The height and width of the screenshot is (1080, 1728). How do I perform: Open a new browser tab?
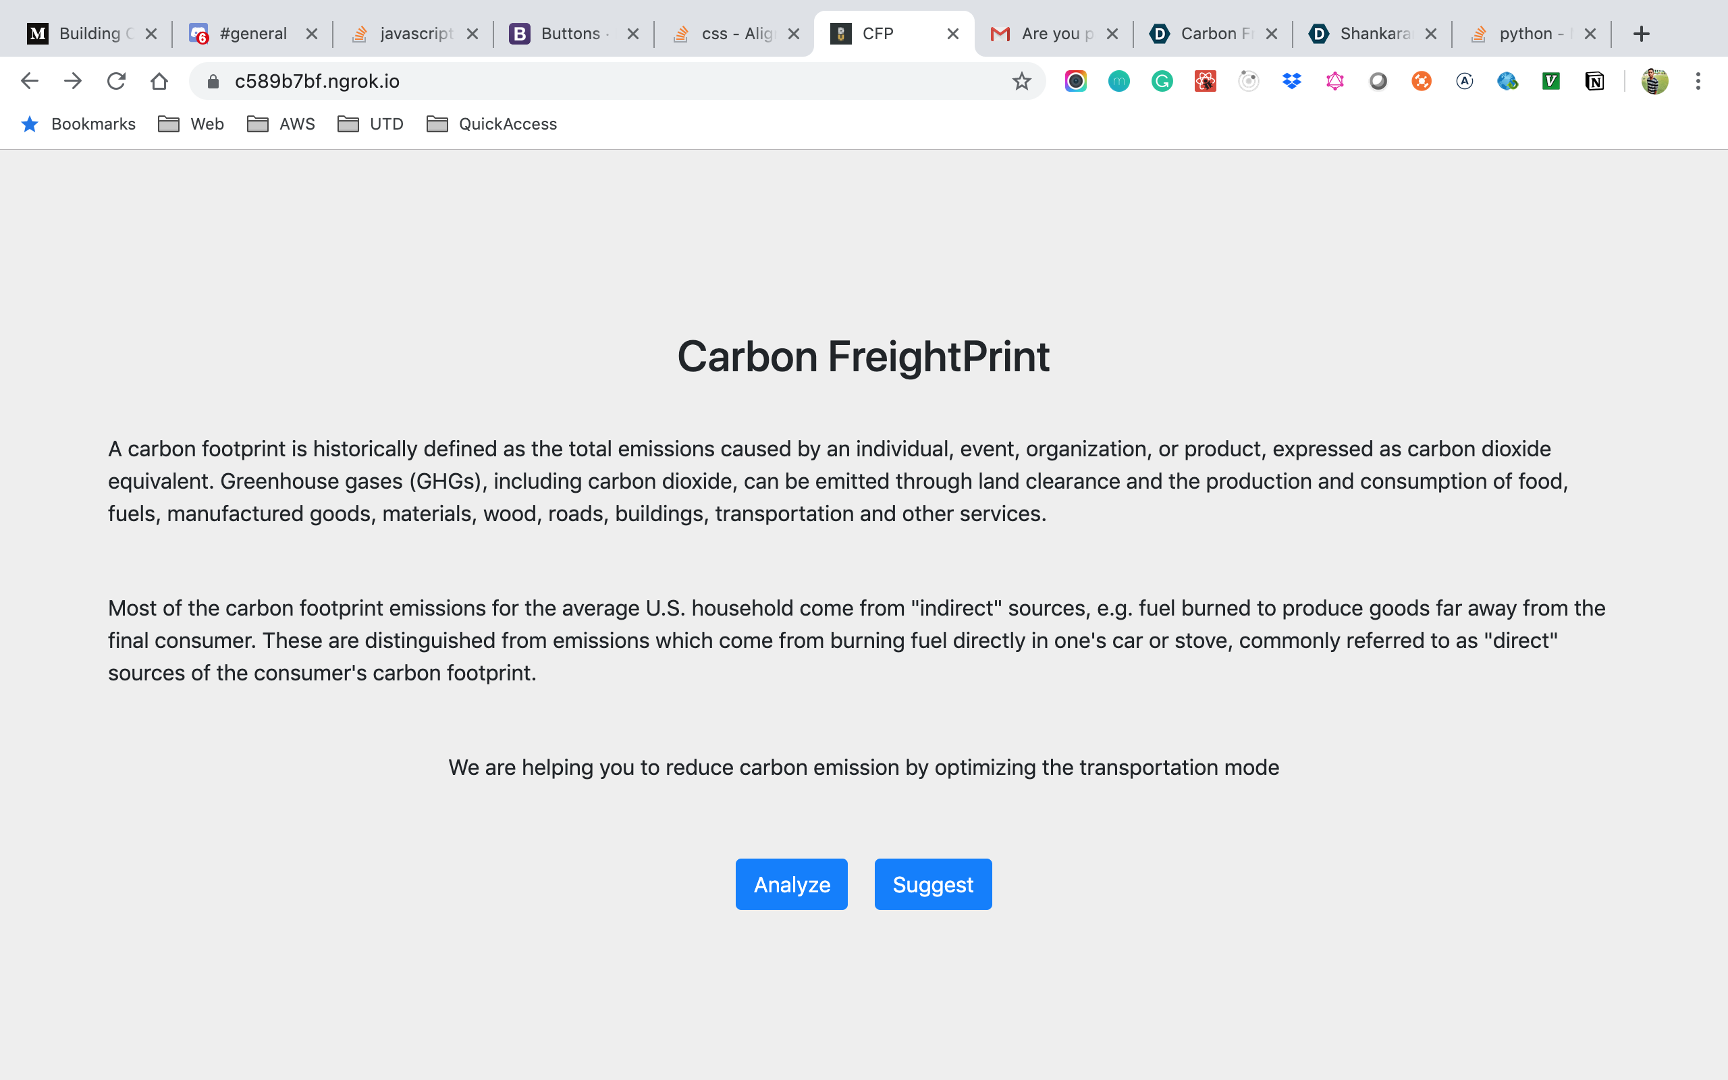[x=1641, y=34]
